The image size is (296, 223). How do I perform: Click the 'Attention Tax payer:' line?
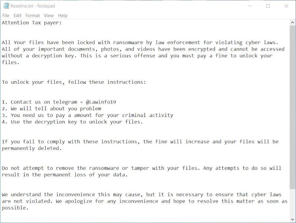pyautogui.click(x=32, y=23)
